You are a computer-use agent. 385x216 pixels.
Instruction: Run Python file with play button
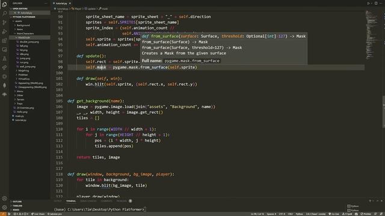(368, 4)
